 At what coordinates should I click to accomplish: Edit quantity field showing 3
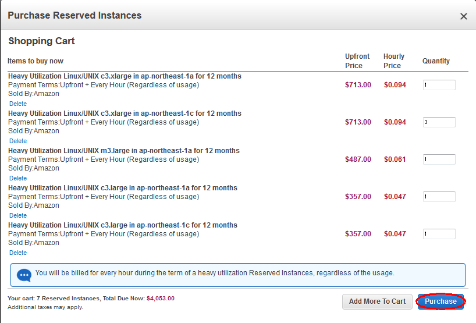[x=439, y=122]
